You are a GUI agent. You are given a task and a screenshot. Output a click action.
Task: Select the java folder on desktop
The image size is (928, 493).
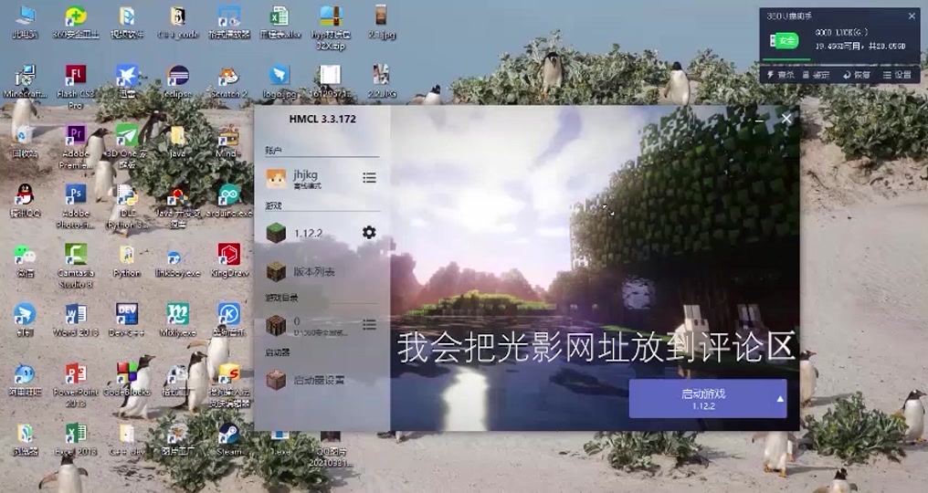177,141
